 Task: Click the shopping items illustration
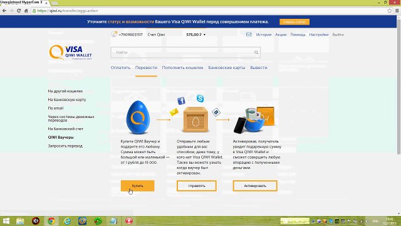tap(254, 120)
